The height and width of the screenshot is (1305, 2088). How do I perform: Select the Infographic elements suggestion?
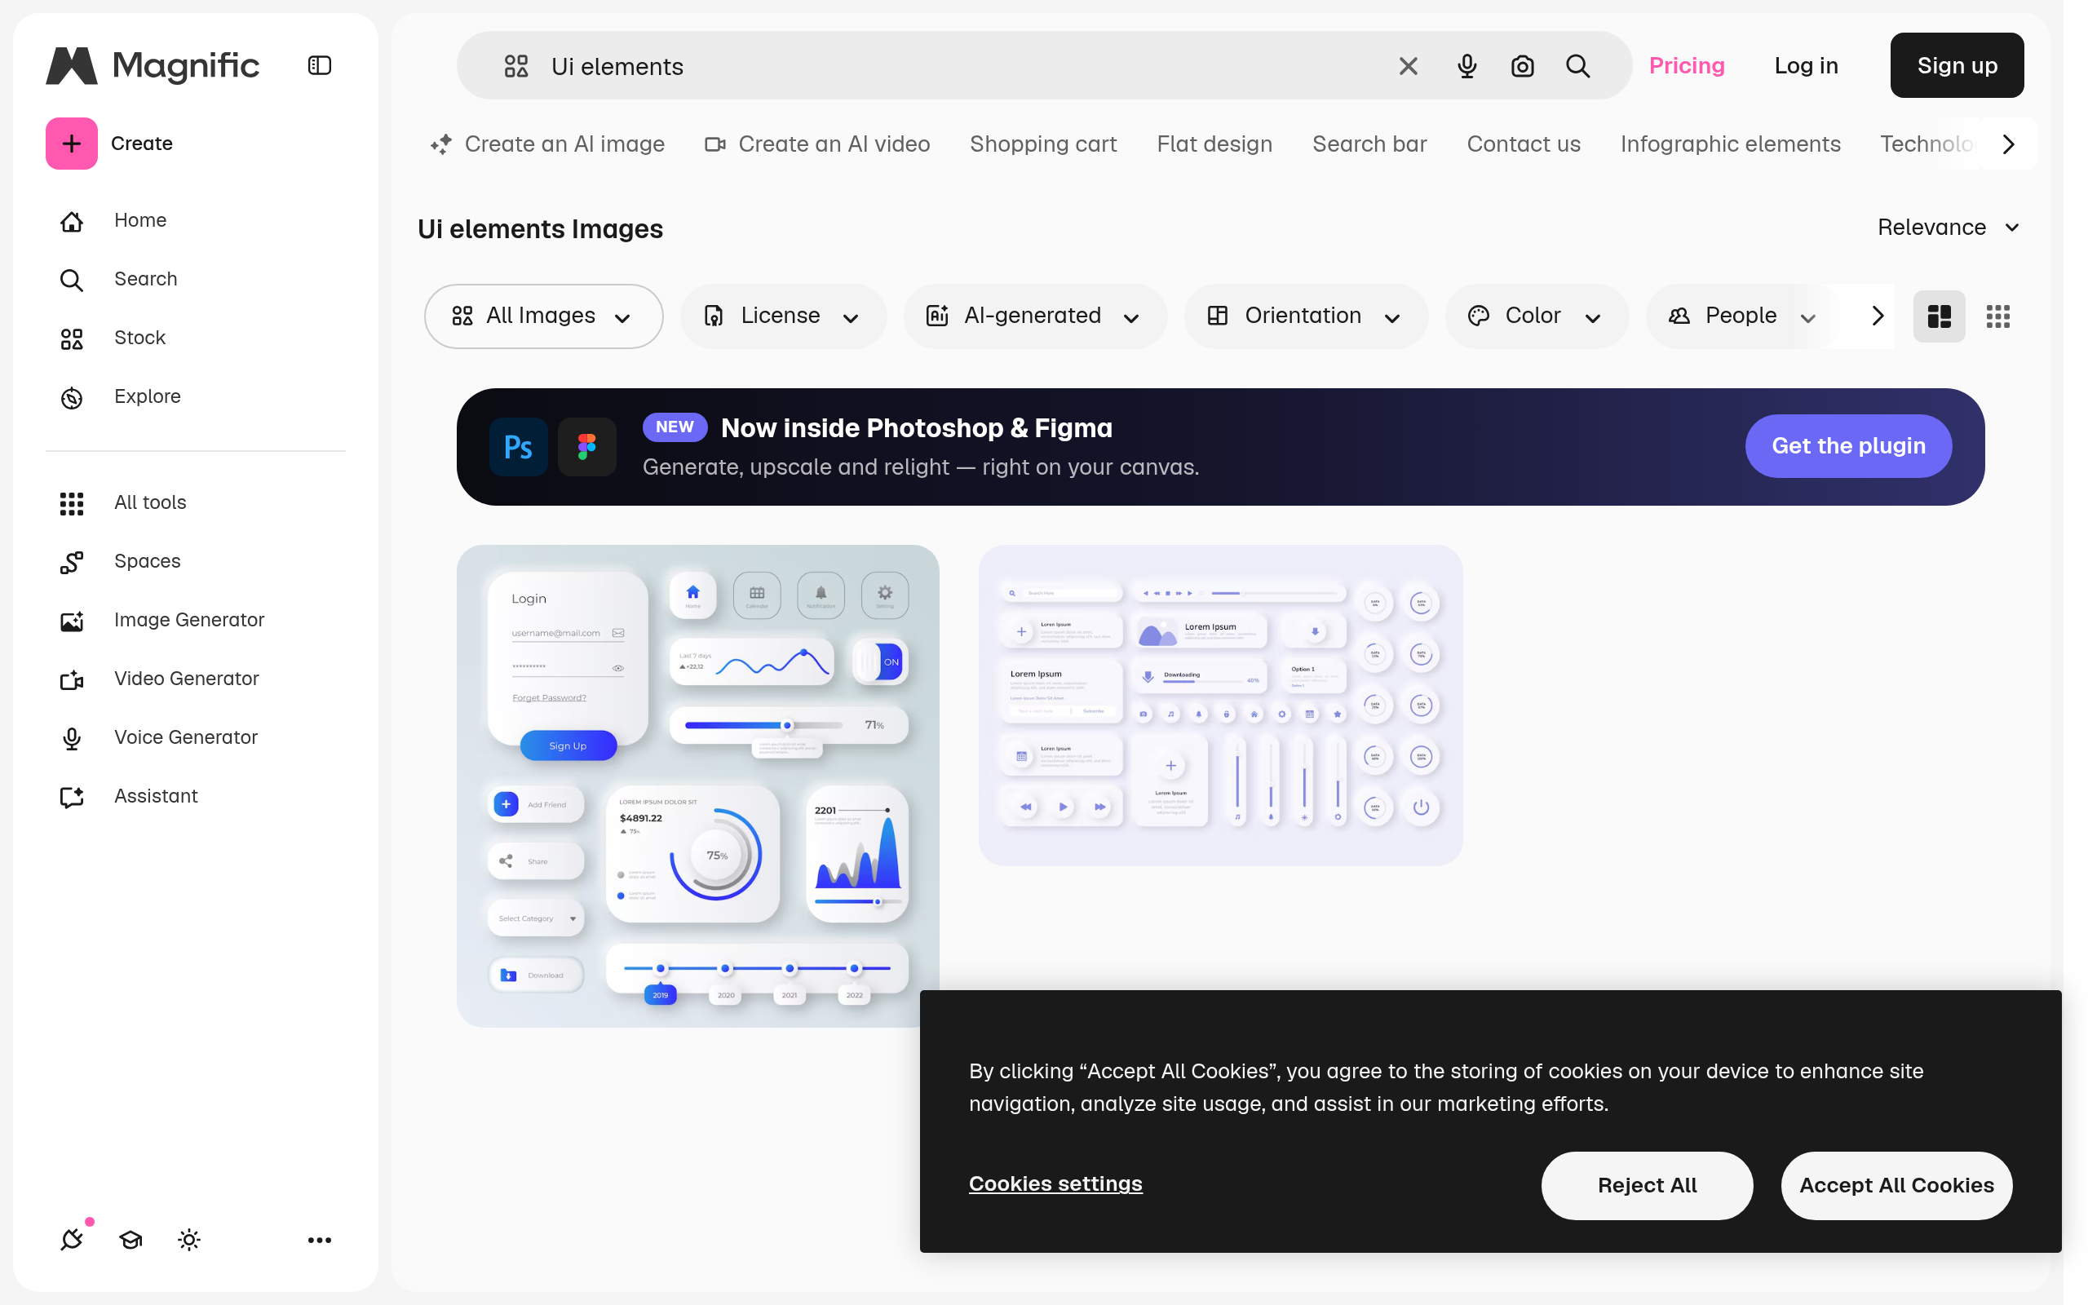(x=1730, y=144)
